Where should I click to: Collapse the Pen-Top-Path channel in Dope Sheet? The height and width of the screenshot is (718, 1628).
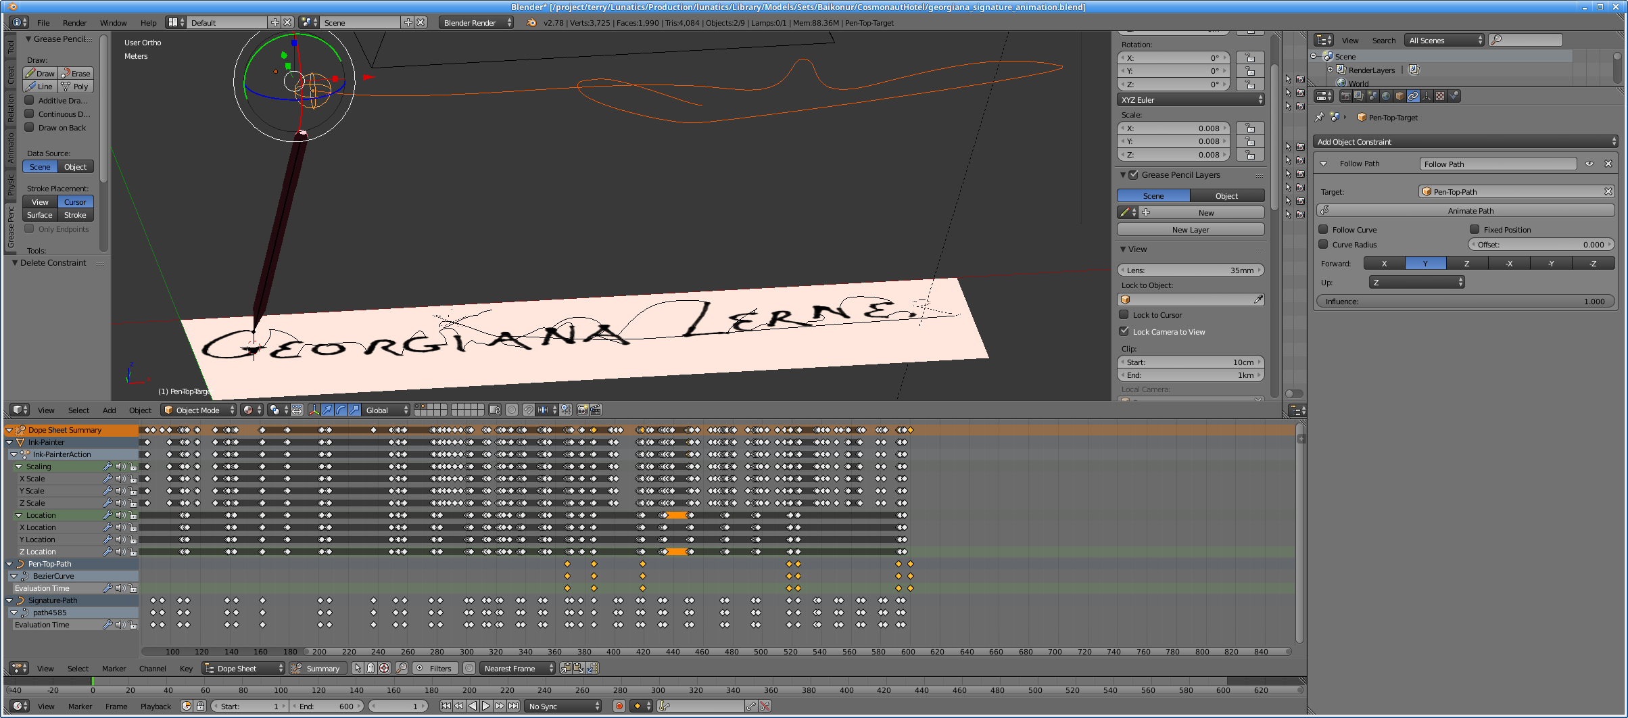[x=9, y=564]
